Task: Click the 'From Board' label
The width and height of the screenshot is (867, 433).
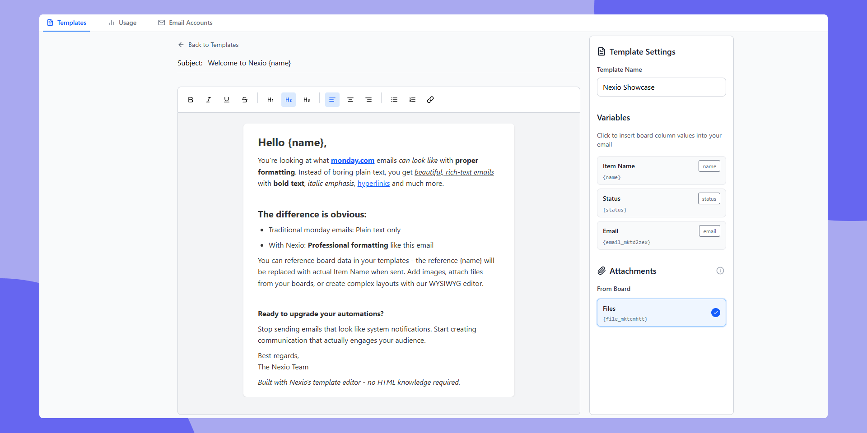Action: coord(614,289)
